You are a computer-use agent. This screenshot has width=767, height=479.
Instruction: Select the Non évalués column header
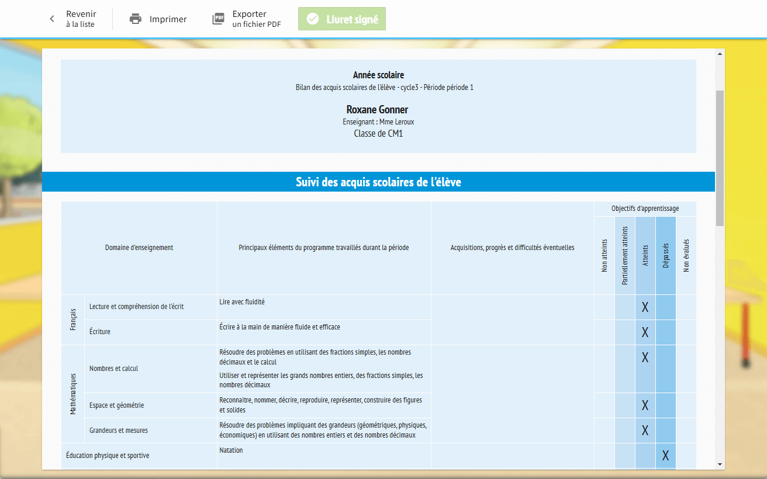tap(686, 256)
